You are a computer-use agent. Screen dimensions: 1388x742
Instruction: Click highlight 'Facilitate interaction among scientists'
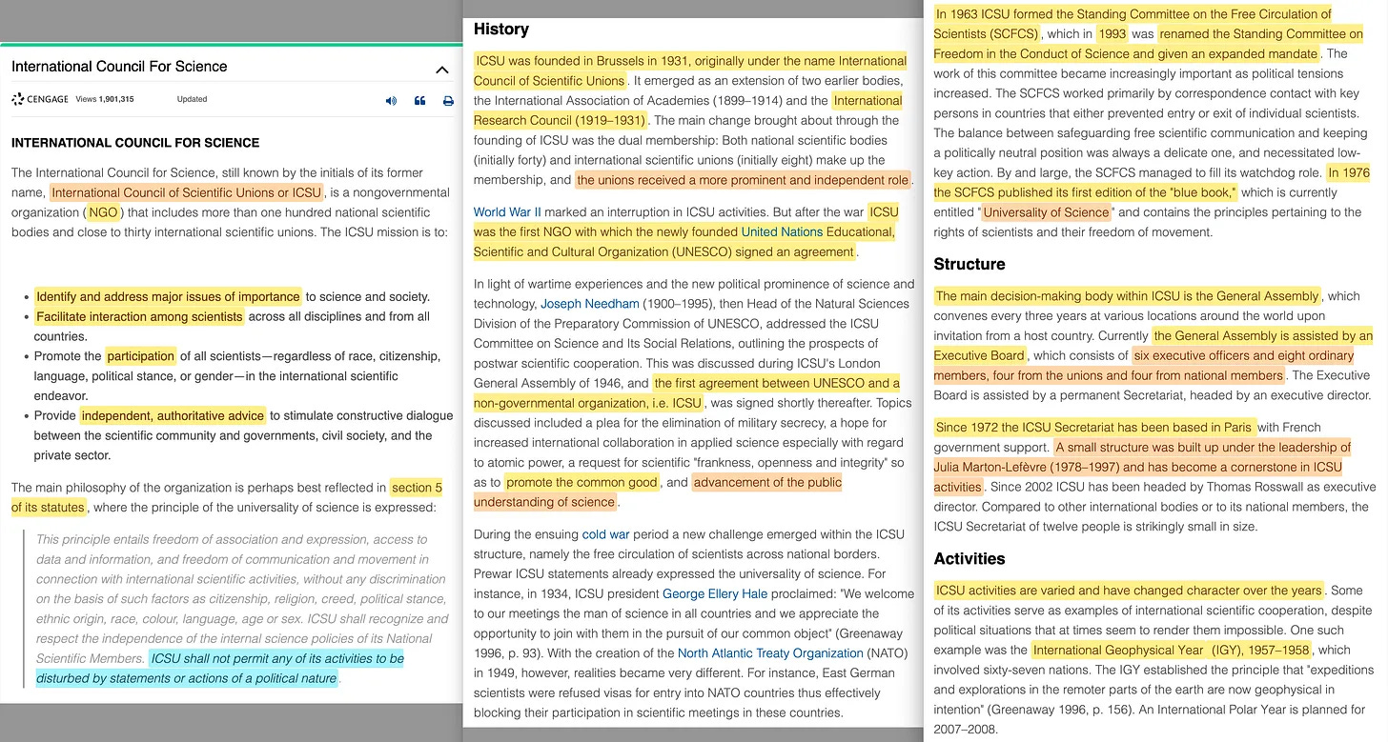(139, 316)
